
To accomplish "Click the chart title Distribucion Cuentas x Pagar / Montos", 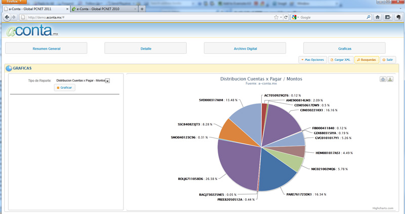I will (x=261, y=79).
